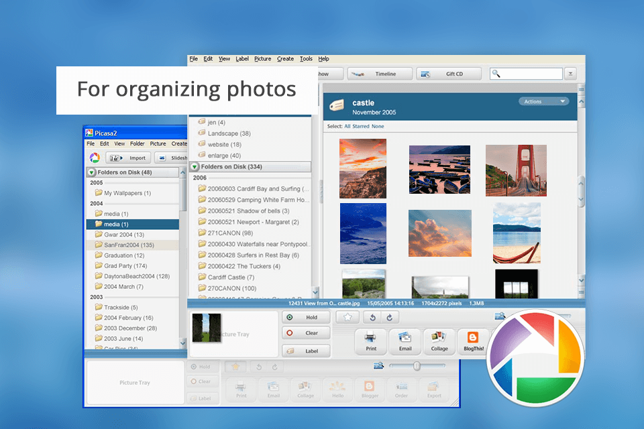Adjust thumbnail size slider in Picasa2 window
Image resolution: width=644 pixels, height=429 pixels.
pos(417,366)
